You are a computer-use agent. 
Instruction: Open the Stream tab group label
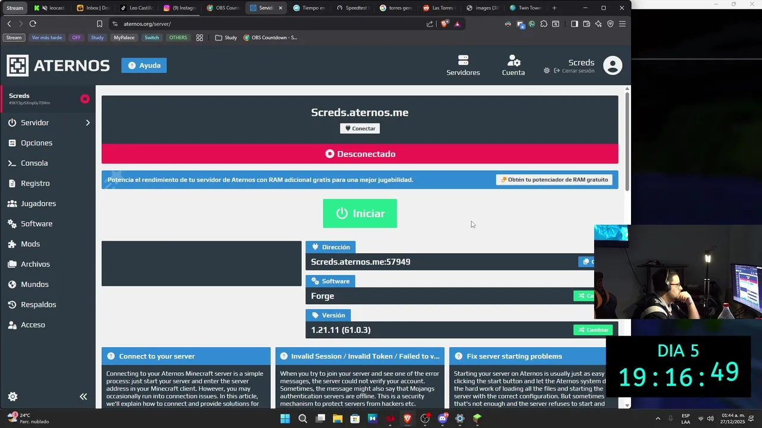point(15,8)
